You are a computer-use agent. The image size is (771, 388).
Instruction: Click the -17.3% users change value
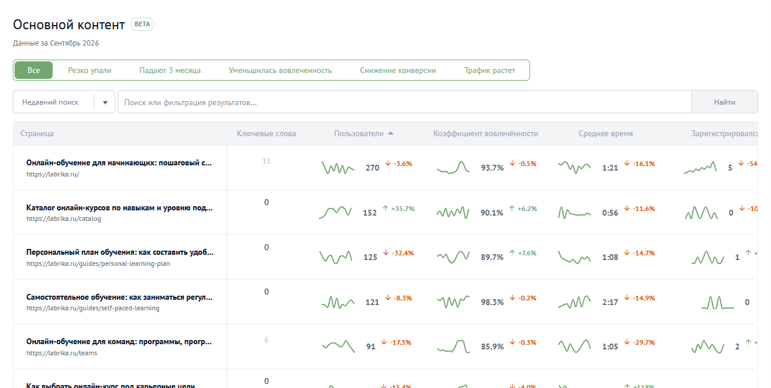tap(401, 342)
